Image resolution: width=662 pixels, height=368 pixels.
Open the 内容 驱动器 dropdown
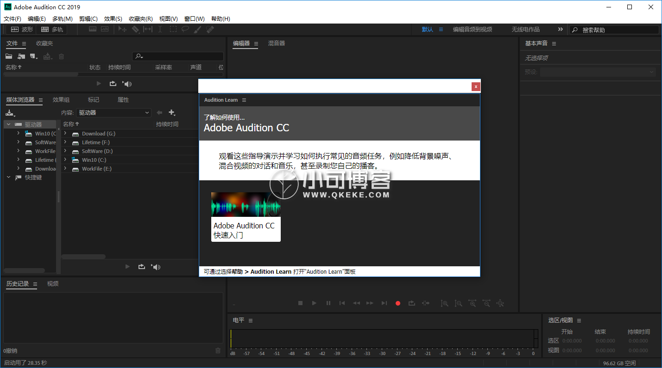[x=114, y=112]
